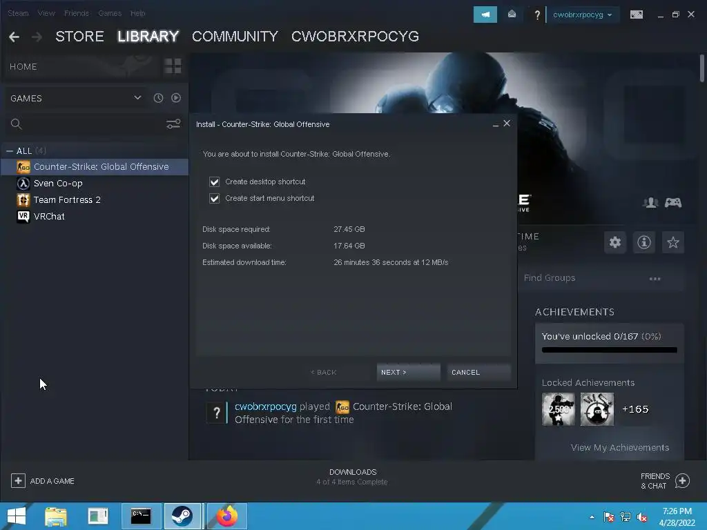Click the achievements progress bar
Image resolution: width=707 pixels, height=530 pixels.
tap(609, 350)
